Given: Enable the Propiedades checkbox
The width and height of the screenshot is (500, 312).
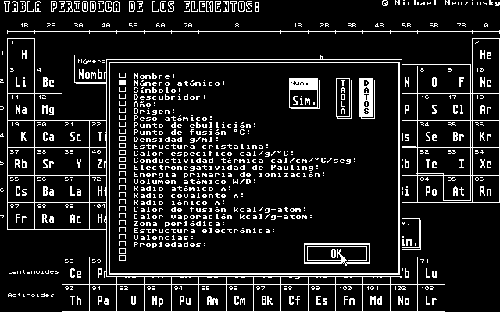Looking at the screenshot, I should [x=122, y=244].
